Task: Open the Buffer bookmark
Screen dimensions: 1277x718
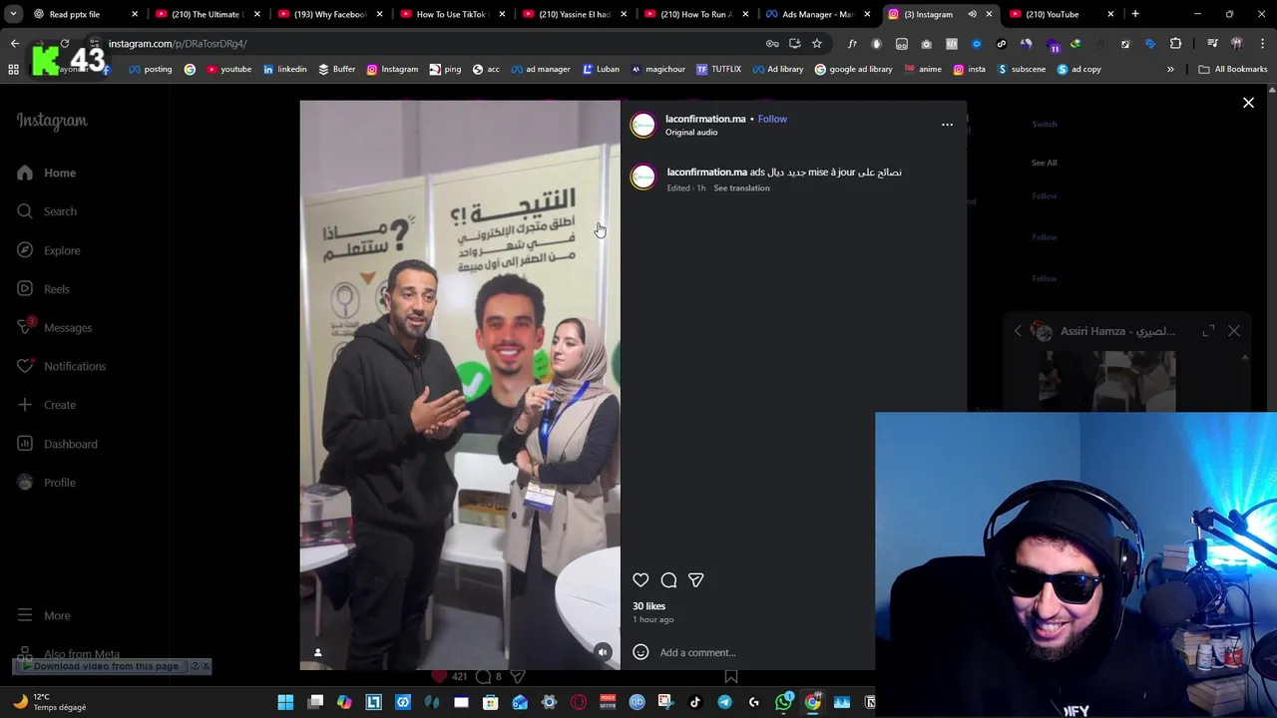Action: click(336, 70)
